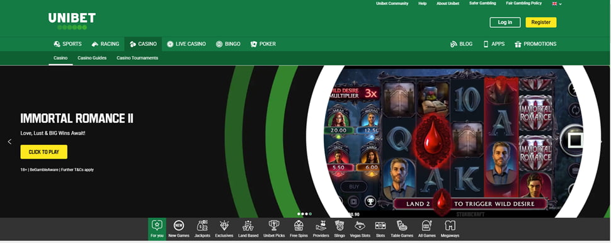Screen dimensions: 611x243
Task: Open the Land Based 777 category
Action: click(x=248, y=229)
